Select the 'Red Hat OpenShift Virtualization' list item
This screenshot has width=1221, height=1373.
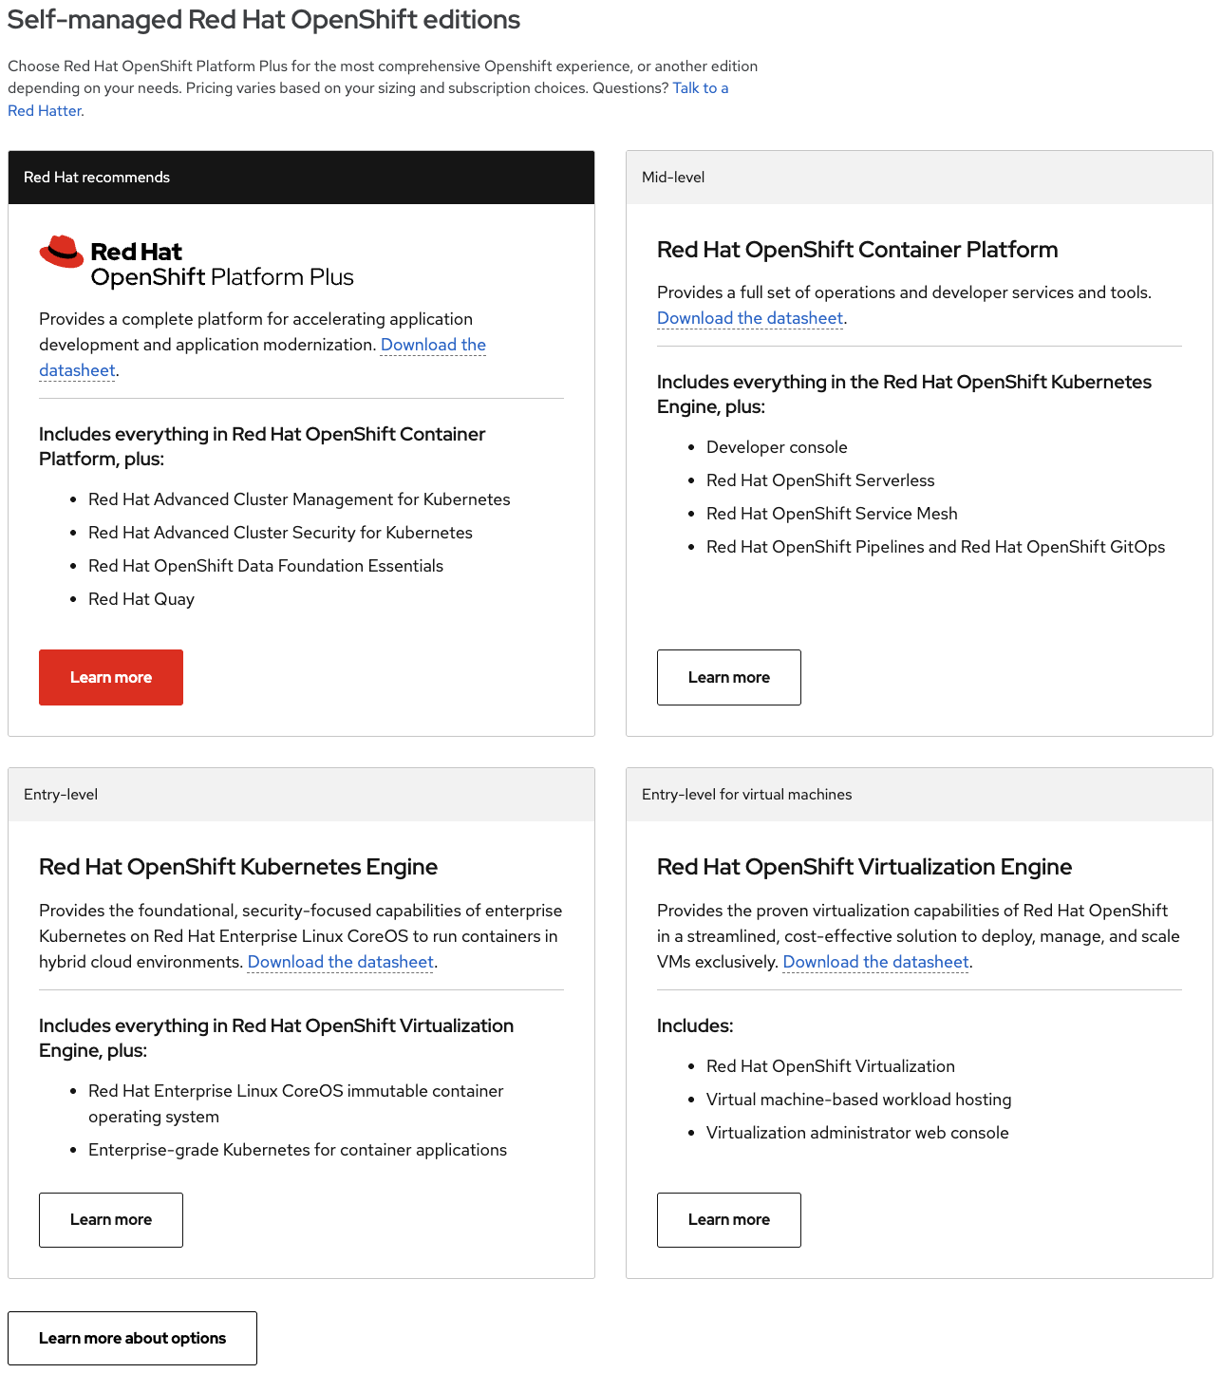[x=831, y=1066]
